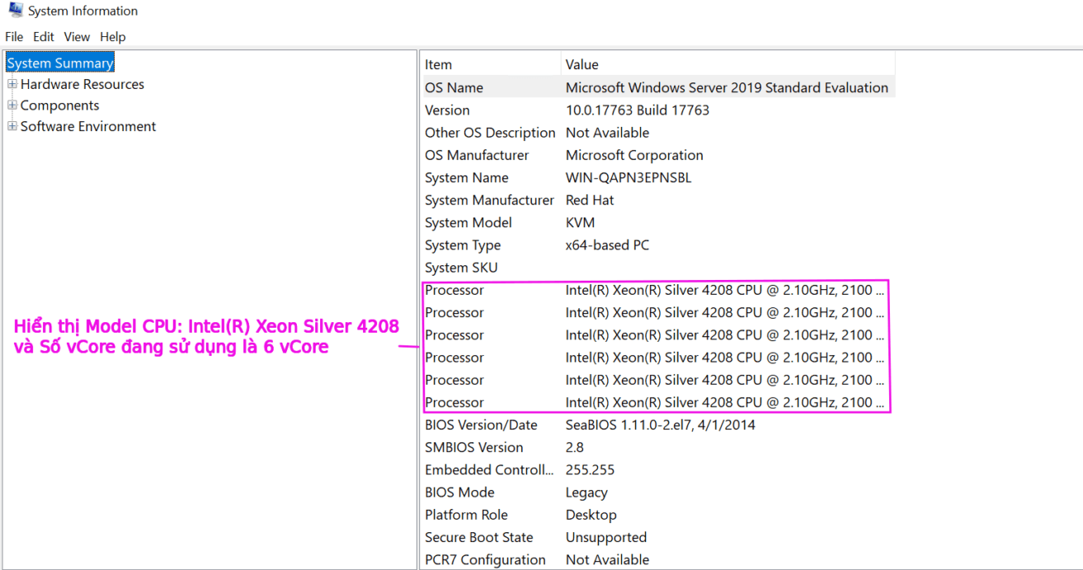Click the x64-based PC value
The width and height of the screenshot is (1083, 570).
610,245
